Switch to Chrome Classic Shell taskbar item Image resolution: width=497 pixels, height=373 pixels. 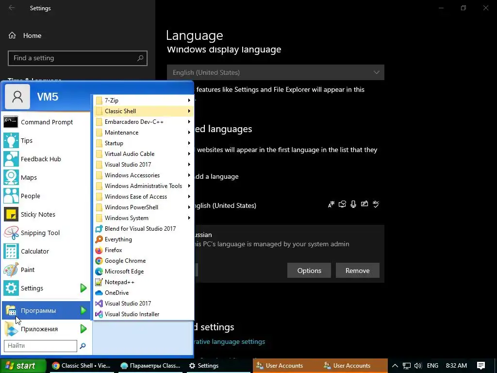(x=81, y=366)
